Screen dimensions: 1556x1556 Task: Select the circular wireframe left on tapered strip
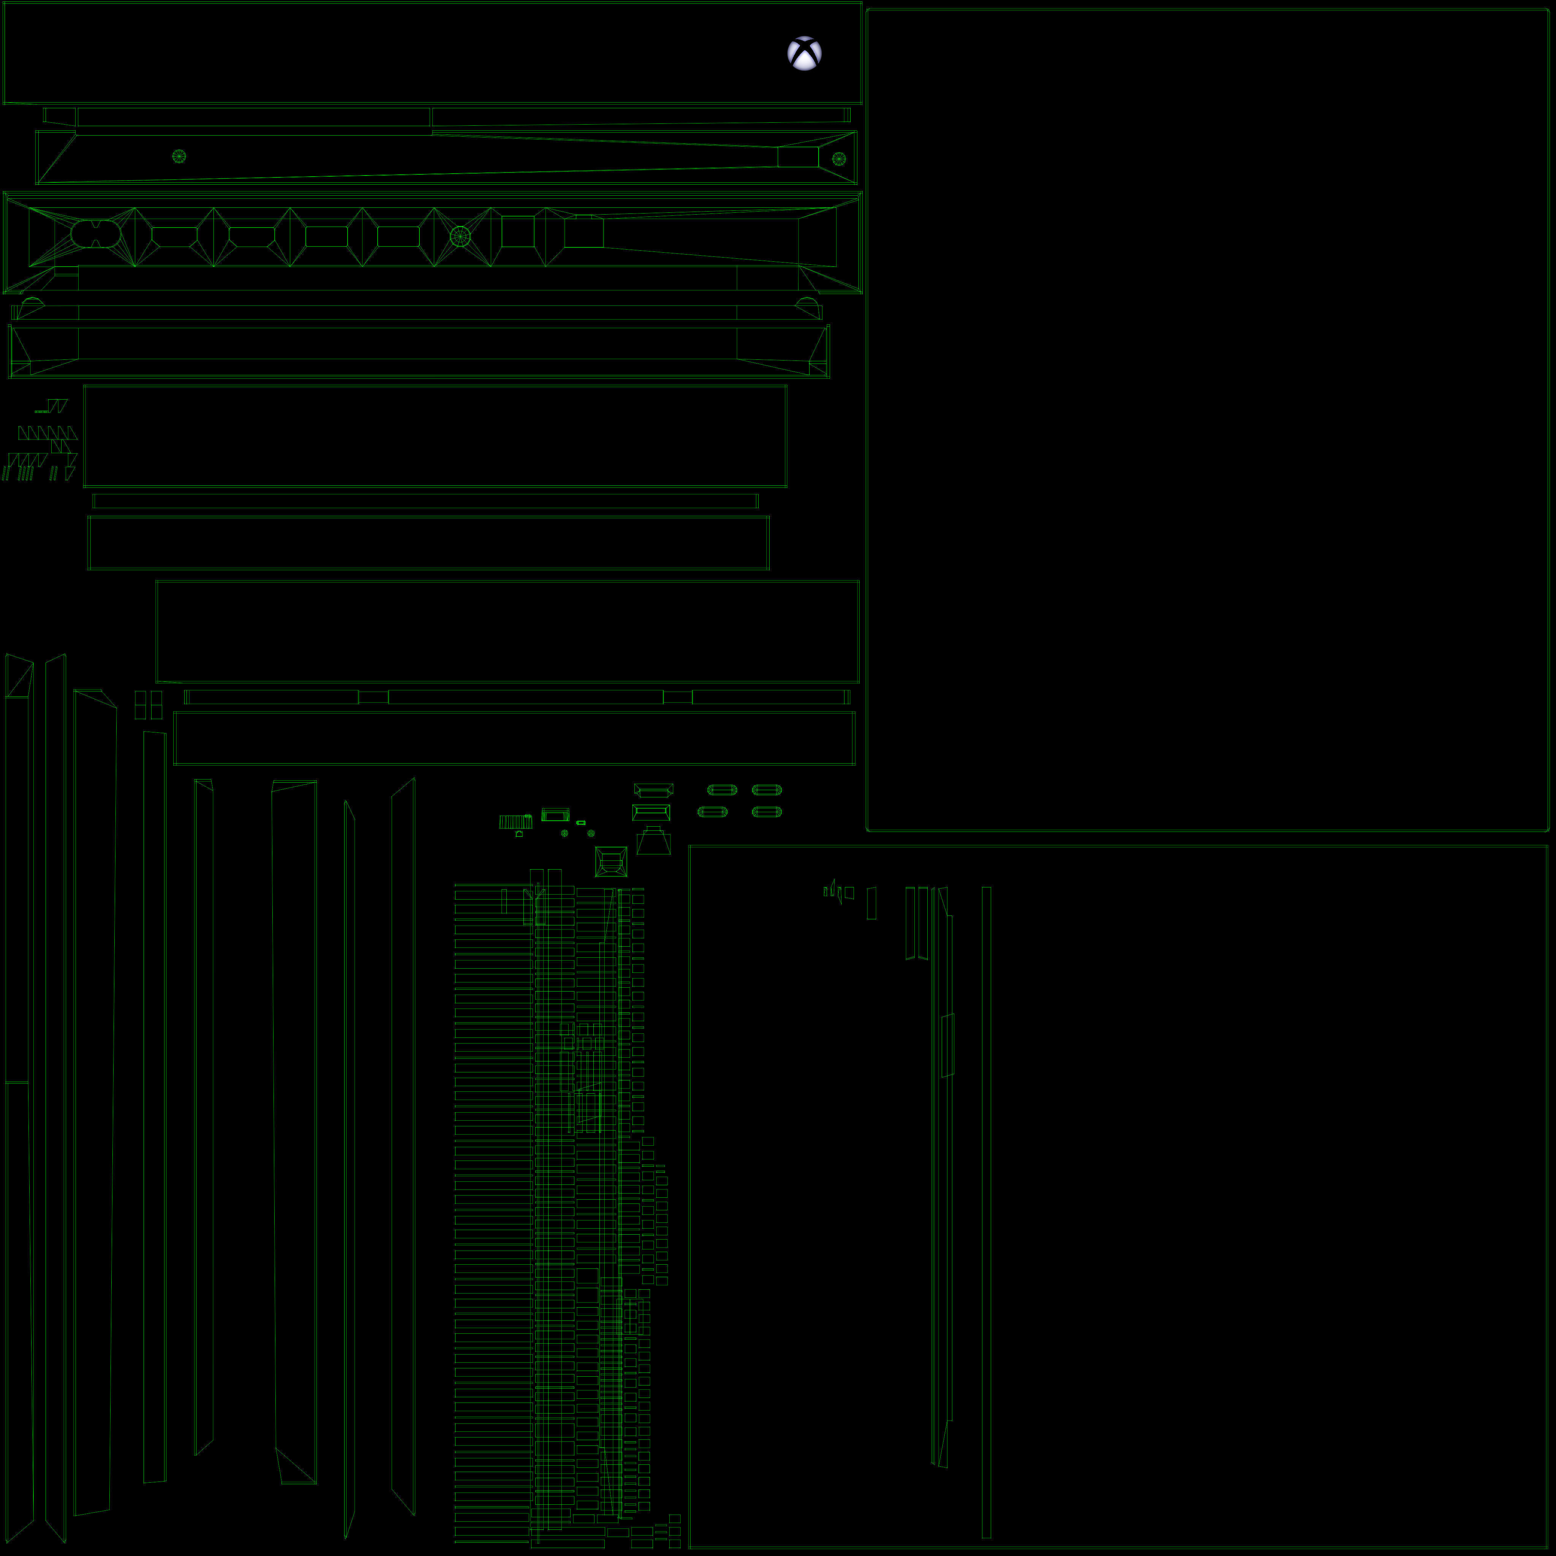(179, 156)
